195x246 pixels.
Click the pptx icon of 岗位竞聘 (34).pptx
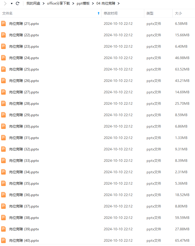[x=3, y=172]
